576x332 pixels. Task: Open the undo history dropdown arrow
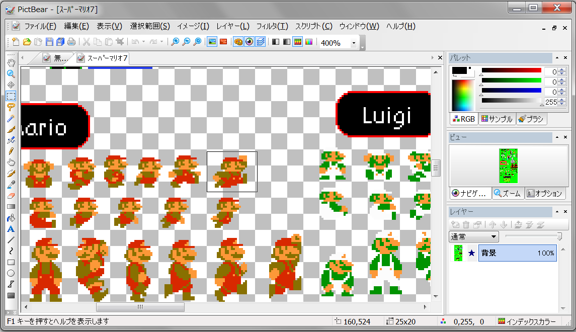[x=144, y=42]
